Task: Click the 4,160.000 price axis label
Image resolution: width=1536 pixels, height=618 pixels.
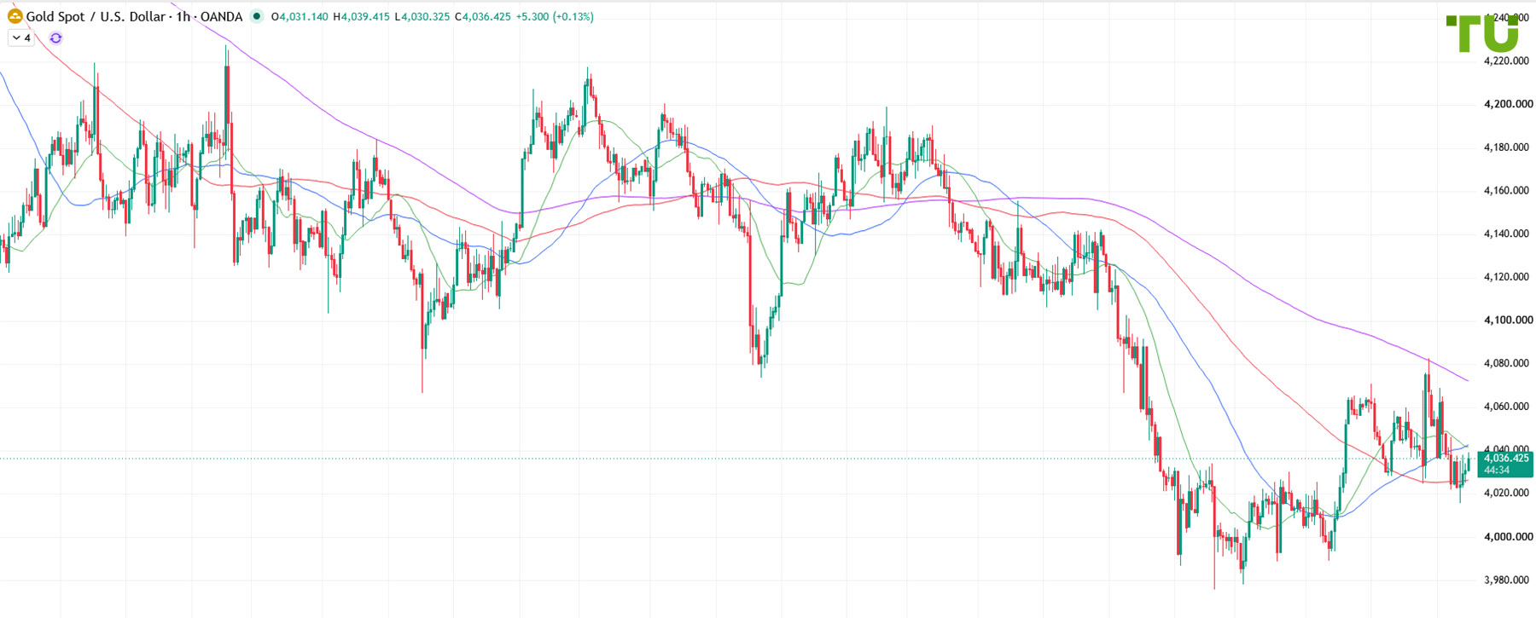Action: [x=1506, y=190]
